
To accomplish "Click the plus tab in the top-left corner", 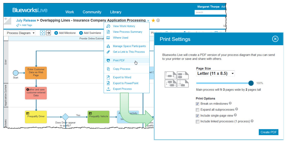I will pos(7,20).
